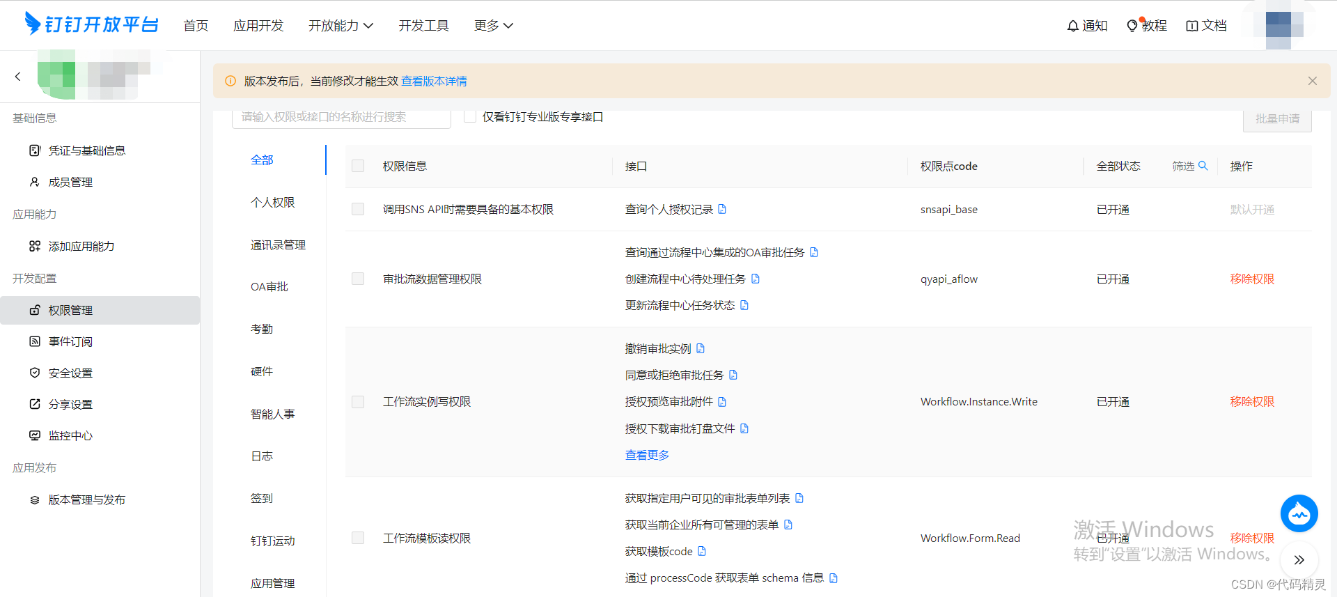Select the 钉钉运动 category tab
This screenshot has width=1337, height=597.
click(273, 541)
